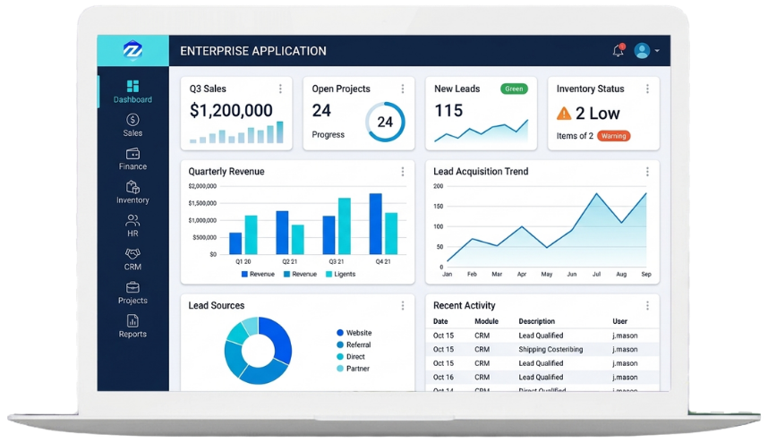Open the HR people icon

click(x=132, y=220)
